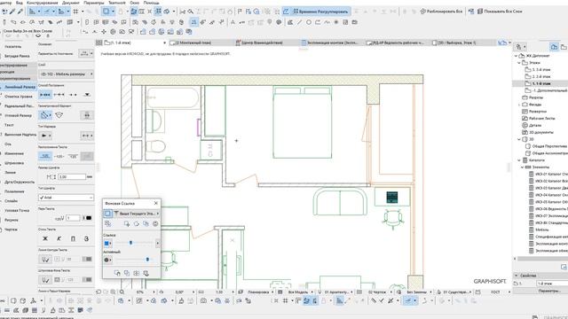The image size is (568, 319).
Task: Select the Узловая Точка tool
Action: (x=17, y=210)
